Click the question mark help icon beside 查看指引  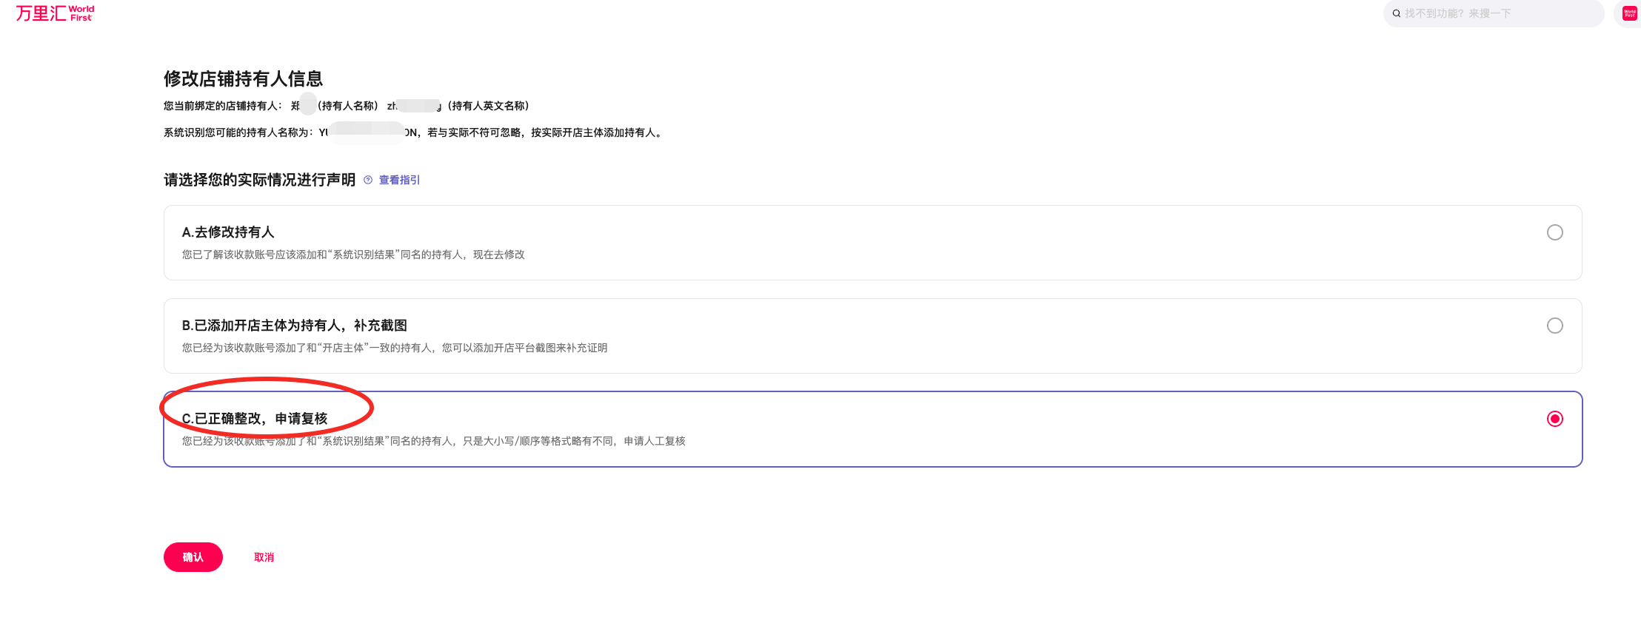(x=368, y=180)
